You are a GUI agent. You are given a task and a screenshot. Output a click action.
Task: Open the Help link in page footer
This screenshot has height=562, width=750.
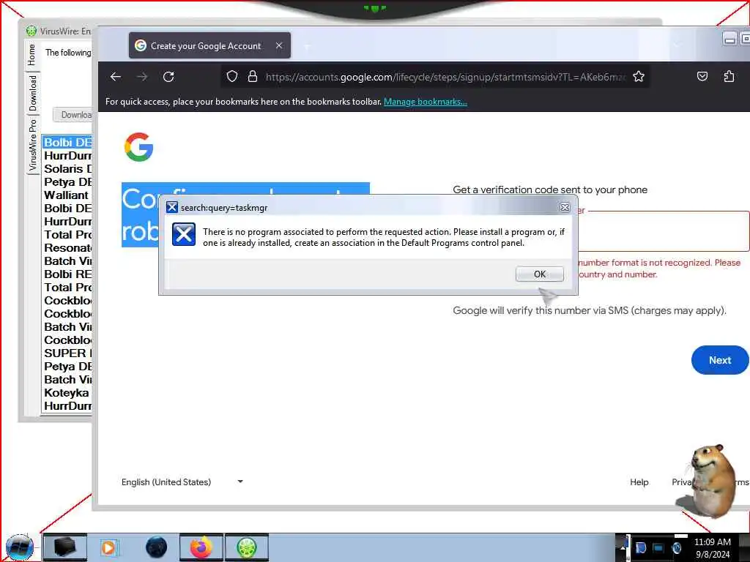pos(639,482)
